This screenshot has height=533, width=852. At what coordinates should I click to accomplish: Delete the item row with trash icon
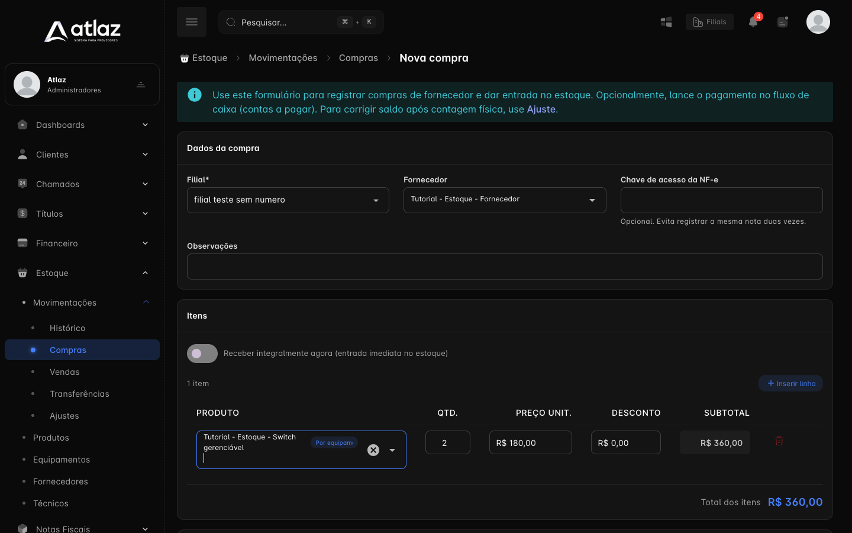(779, 441)
